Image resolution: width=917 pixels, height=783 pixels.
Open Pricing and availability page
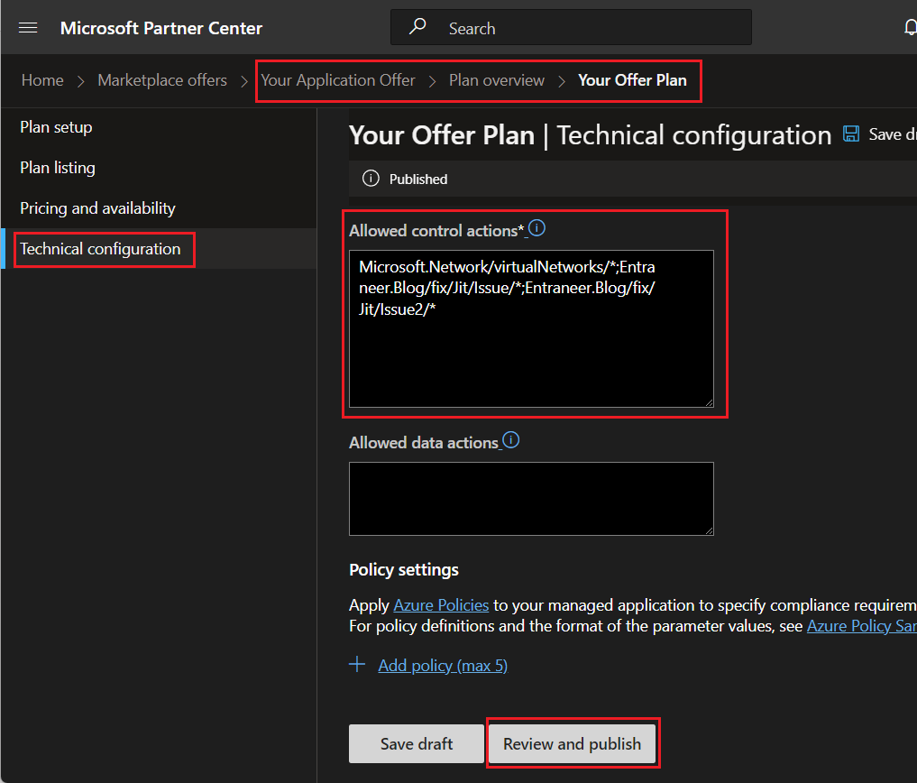pos(97,208)
